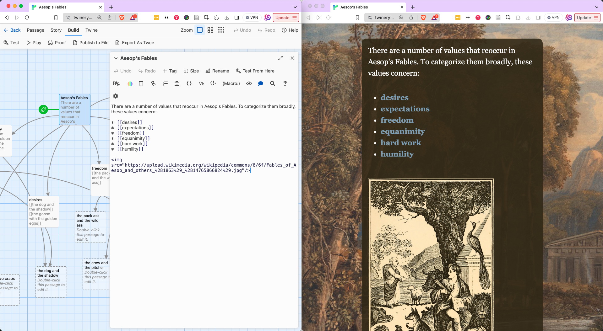This screenshot has height=331, width=603.
Task: Click the bookmark icon in left browser
Action: pos(56,18)
